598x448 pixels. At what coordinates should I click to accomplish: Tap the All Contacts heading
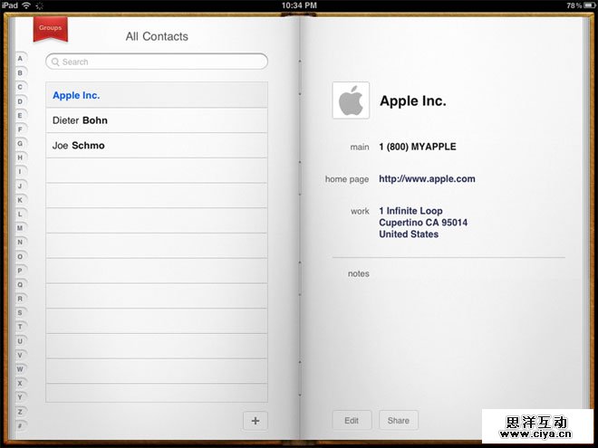coord(157,36)
